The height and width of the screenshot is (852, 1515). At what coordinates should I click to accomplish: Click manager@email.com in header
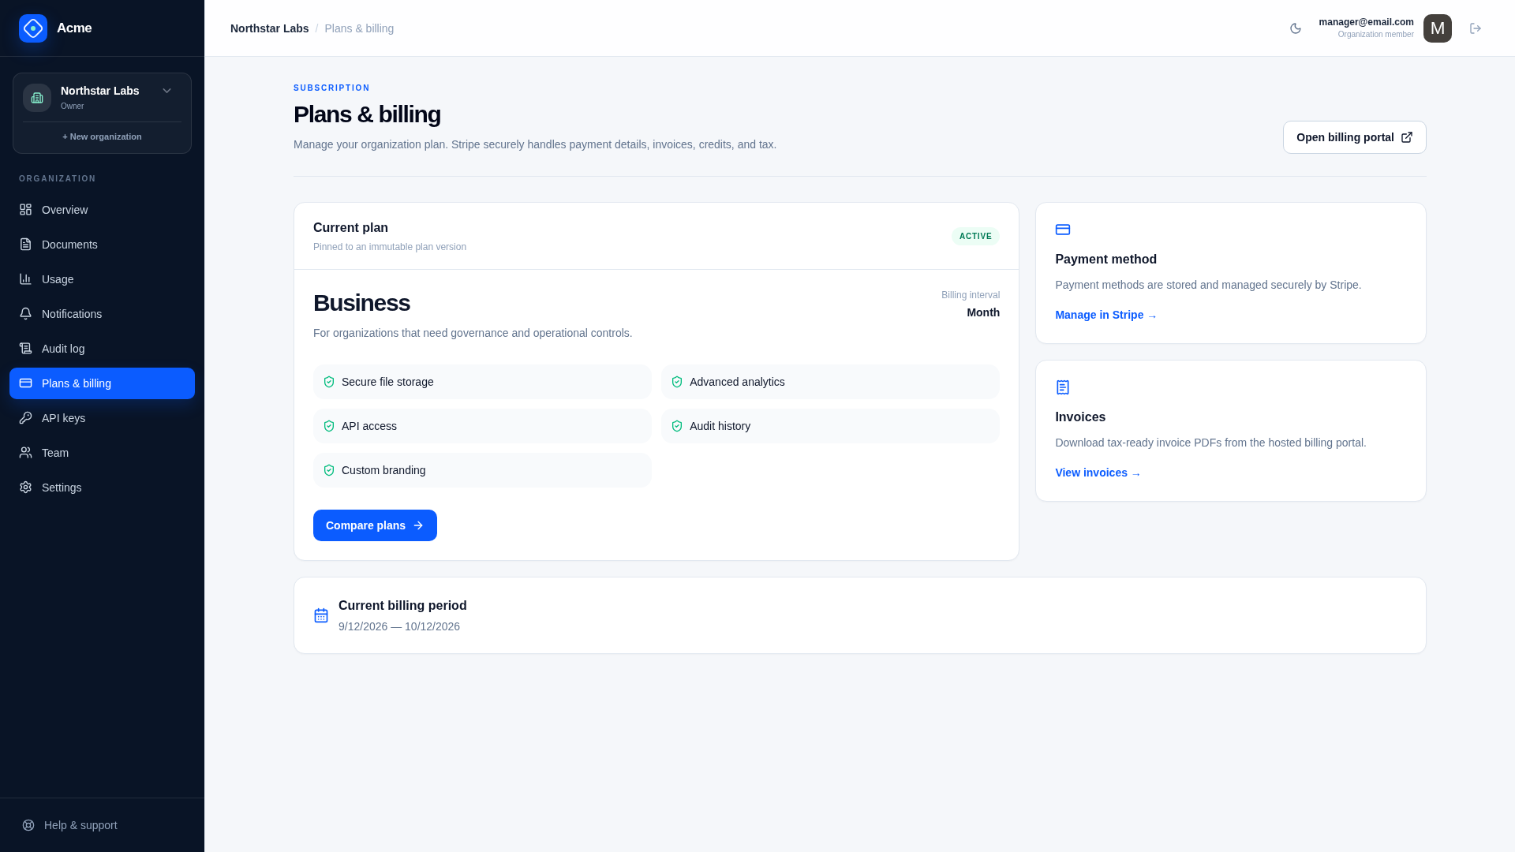(1366, 22)
